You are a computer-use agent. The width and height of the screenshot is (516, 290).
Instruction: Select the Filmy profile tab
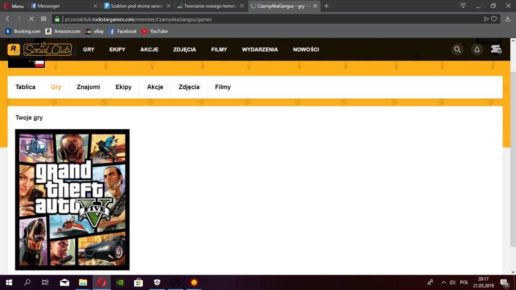223,87
